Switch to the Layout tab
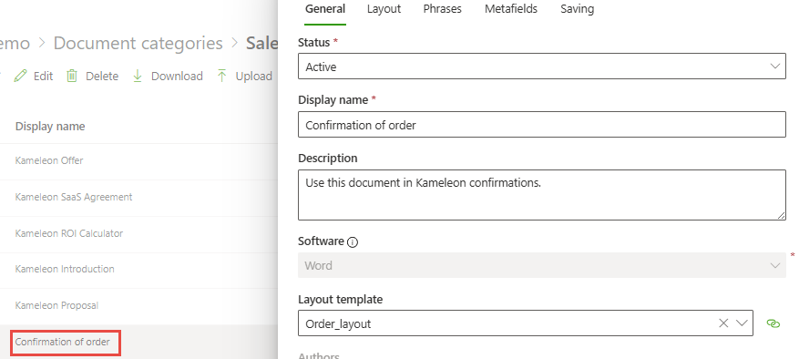799x359 pixels. [384, 9]
